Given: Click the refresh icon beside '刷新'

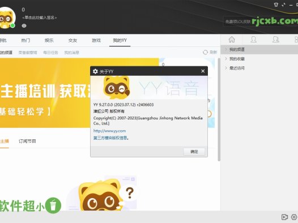Looking at the screenshot, I should 205,52.
